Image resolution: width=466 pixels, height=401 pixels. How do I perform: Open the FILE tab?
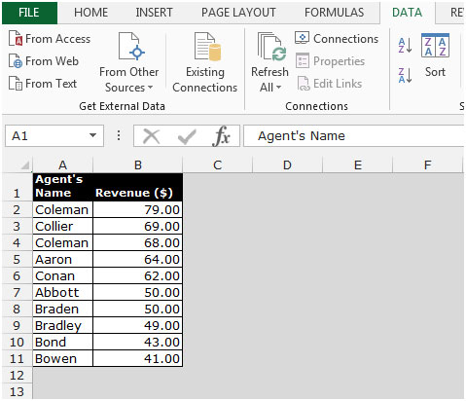click(x=29, y=13)
